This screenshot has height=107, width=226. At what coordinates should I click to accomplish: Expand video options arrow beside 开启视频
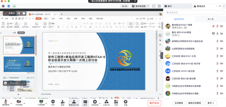pyautogui.click(x=24, y=103)
